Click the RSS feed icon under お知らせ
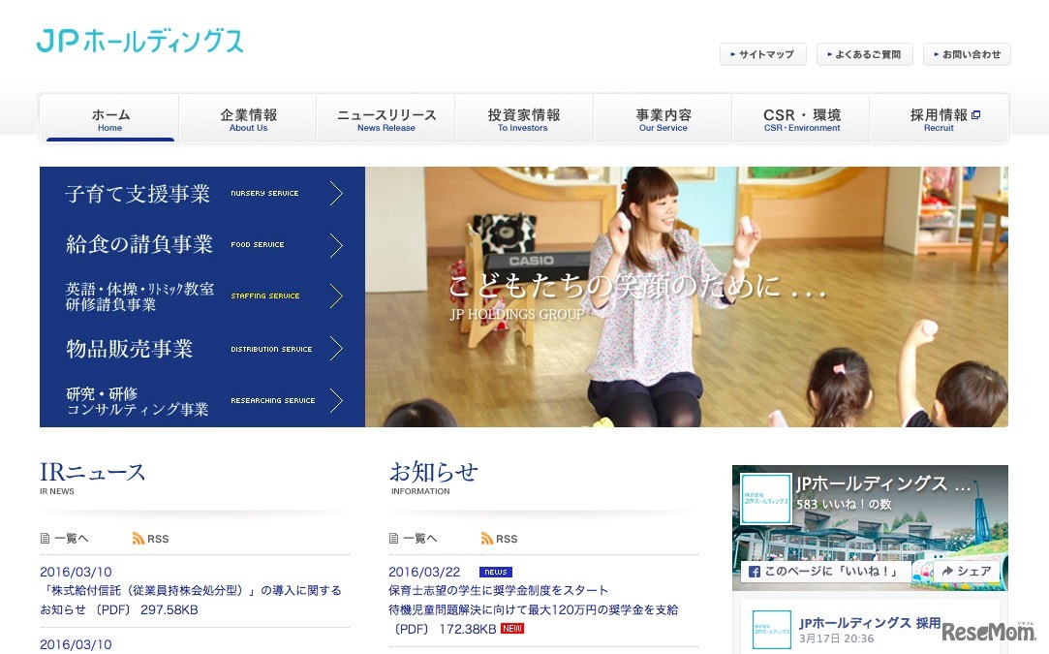1049x654 pixels. tap(486, 538)
